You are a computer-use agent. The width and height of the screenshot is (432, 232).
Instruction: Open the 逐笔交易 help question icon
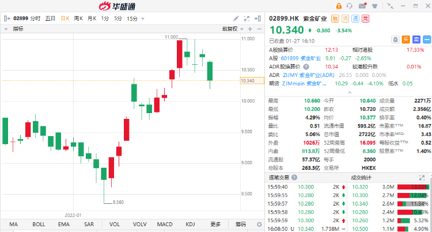[294, 177]
